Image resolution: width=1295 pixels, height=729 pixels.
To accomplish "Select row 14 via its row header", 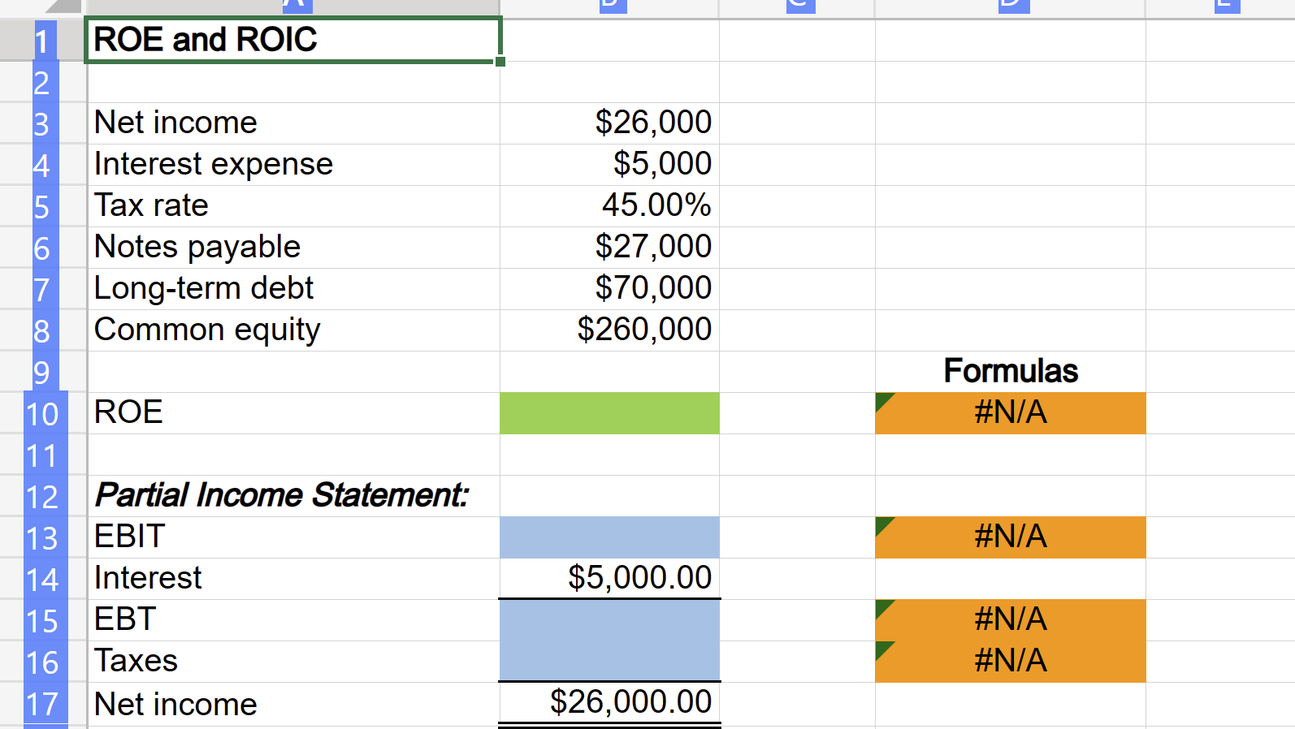I will click(x=42, y=579).
